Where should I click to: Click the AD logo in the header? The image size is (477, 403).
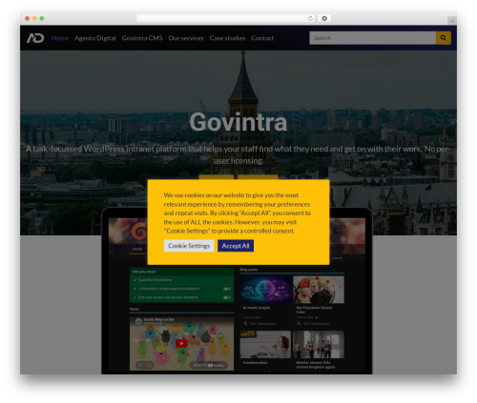click(x=35, y=38)
